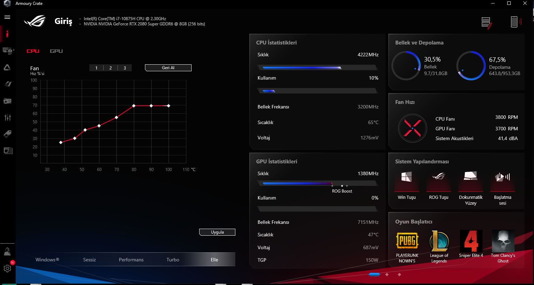Image resolution: width=534 pixels, height=285 pixels.
Task: Select the Home icon in the sidebar
Action: (x=7, y=34)
